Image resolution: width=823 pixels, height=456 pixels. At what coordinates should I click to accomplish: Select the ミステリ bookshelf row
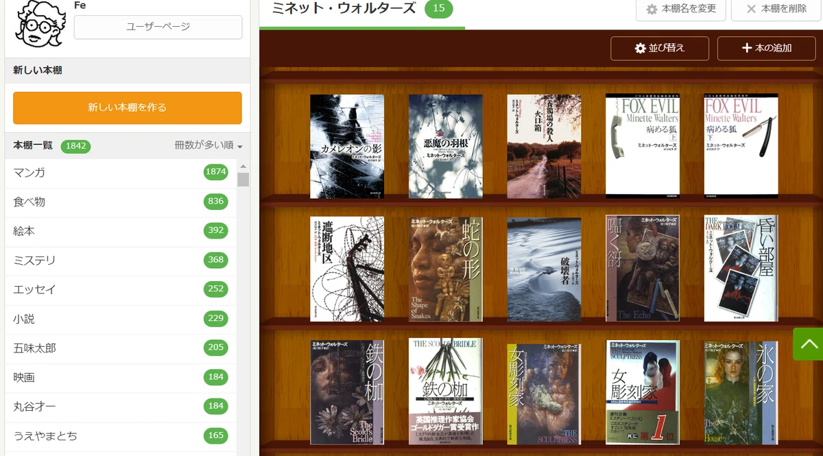(x=120, y=261)
